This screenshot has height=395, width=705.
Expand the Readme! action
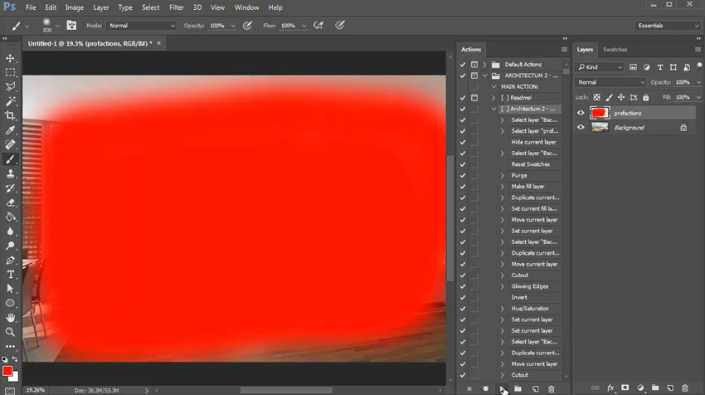[x=494, y=98]
